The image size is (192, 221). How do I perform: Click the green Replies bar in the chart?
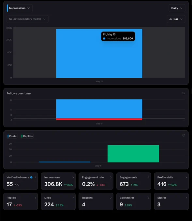click(x=133, y=154)
